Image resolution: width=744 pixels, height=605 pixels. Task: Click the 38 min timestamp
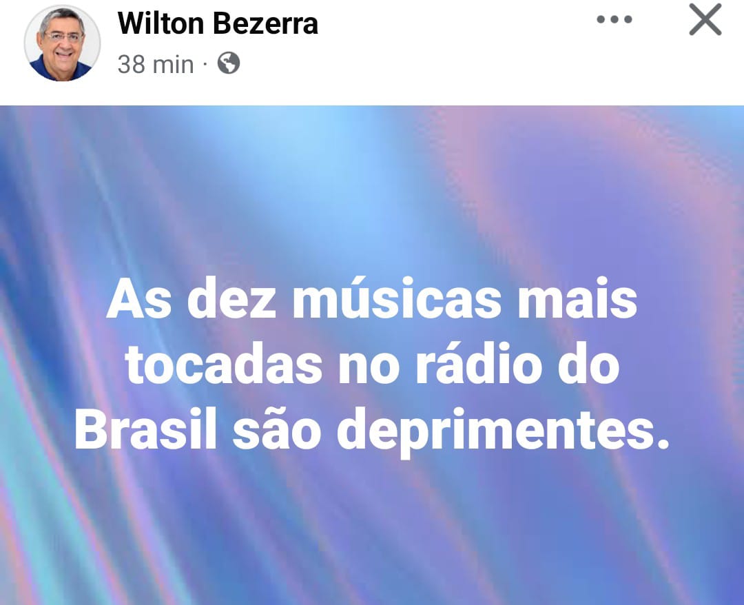point(156,64)
